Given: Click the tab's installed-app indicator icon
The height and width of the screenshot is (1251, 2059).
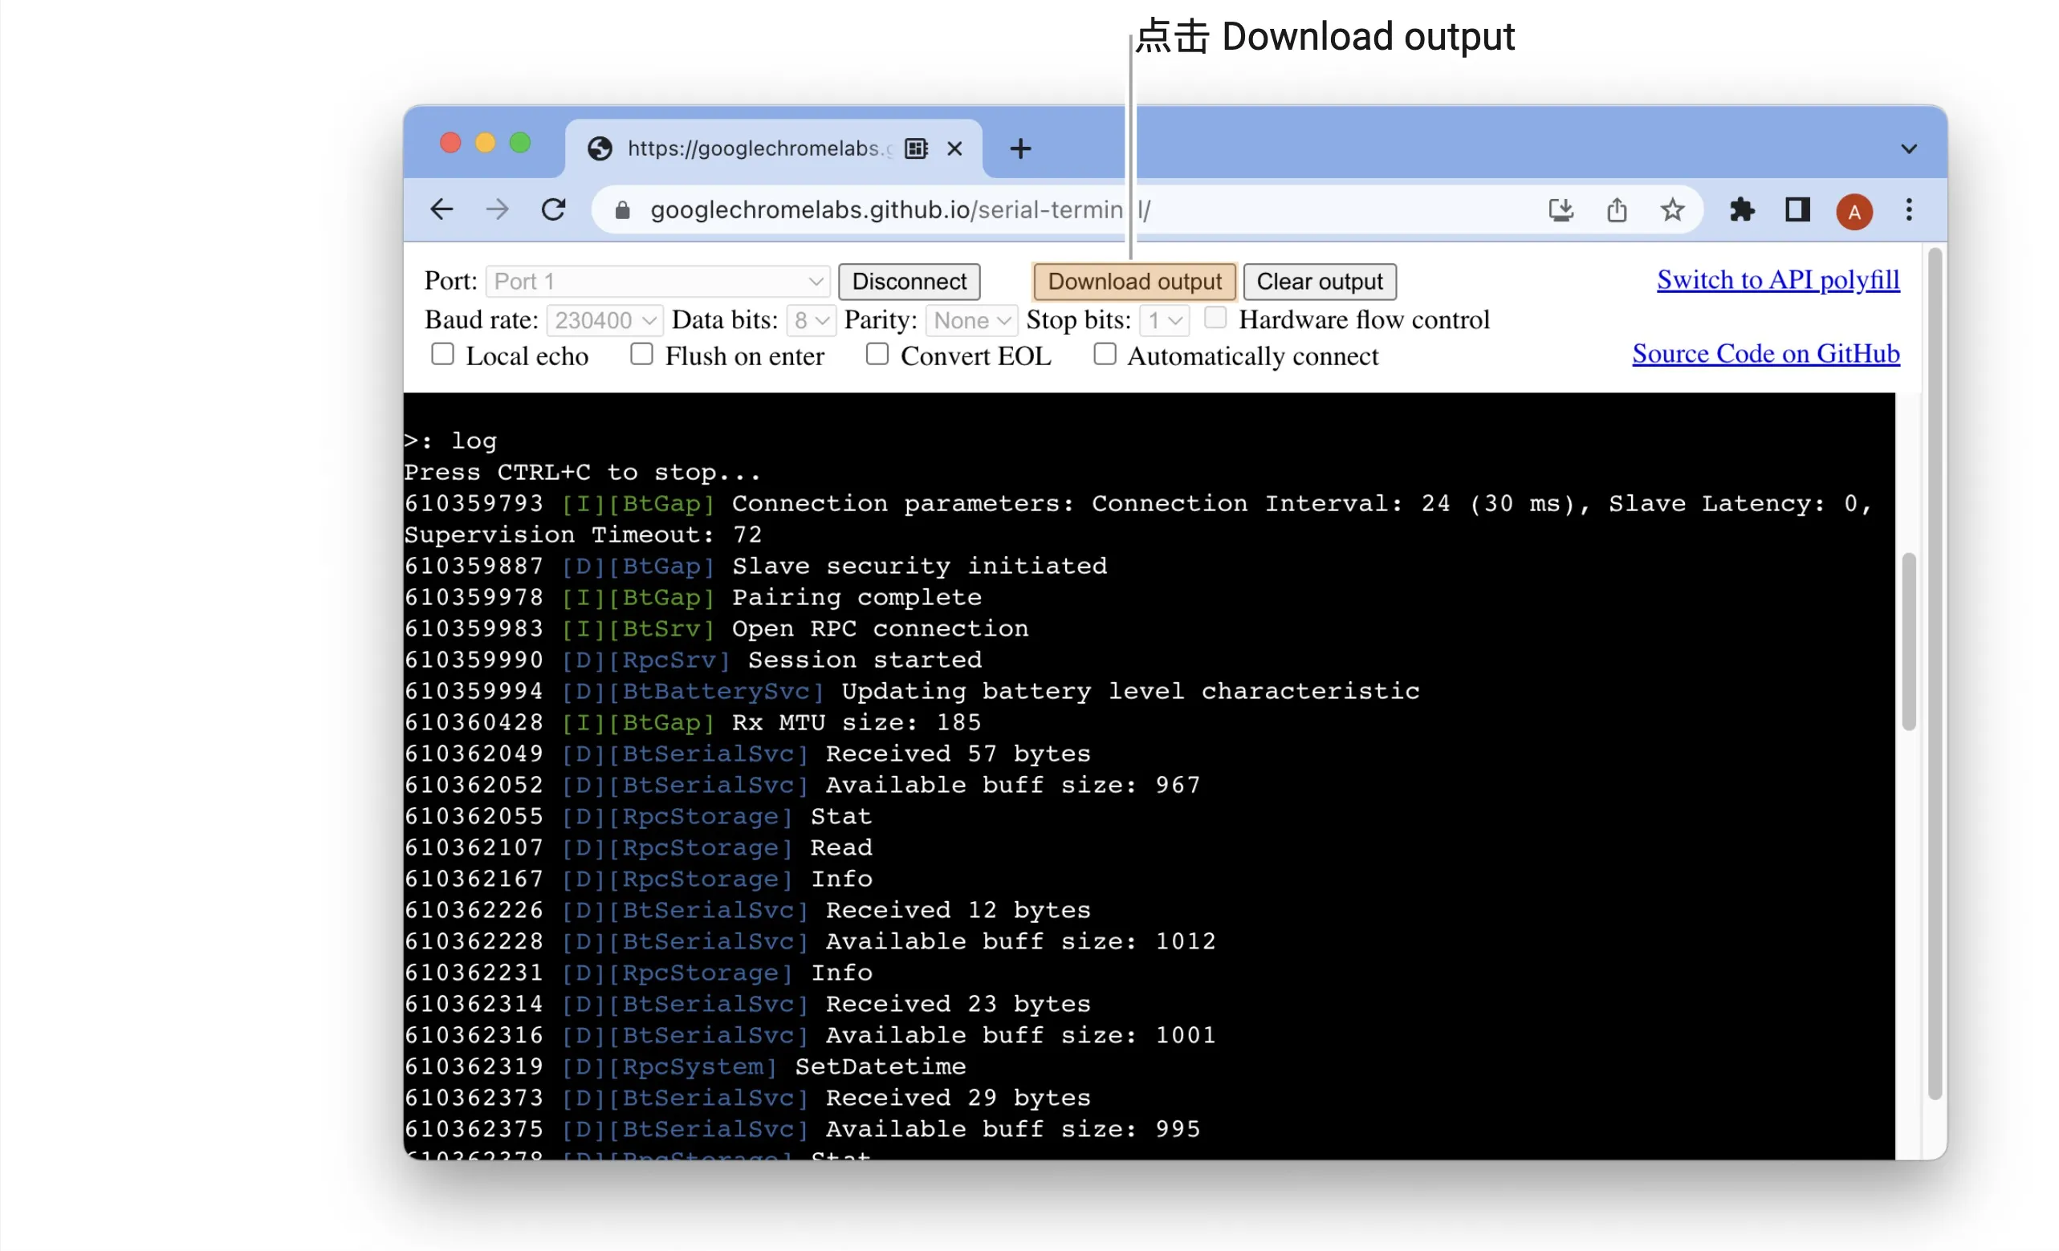Looking at the screenshot, I should click(x=917, y=148).
